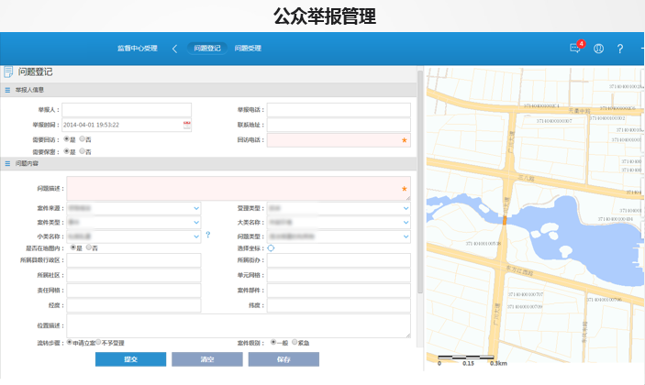Viewport: 645px width, 385px height.
Task: Expand the 大类名称 dropdown
Action: 406,222
